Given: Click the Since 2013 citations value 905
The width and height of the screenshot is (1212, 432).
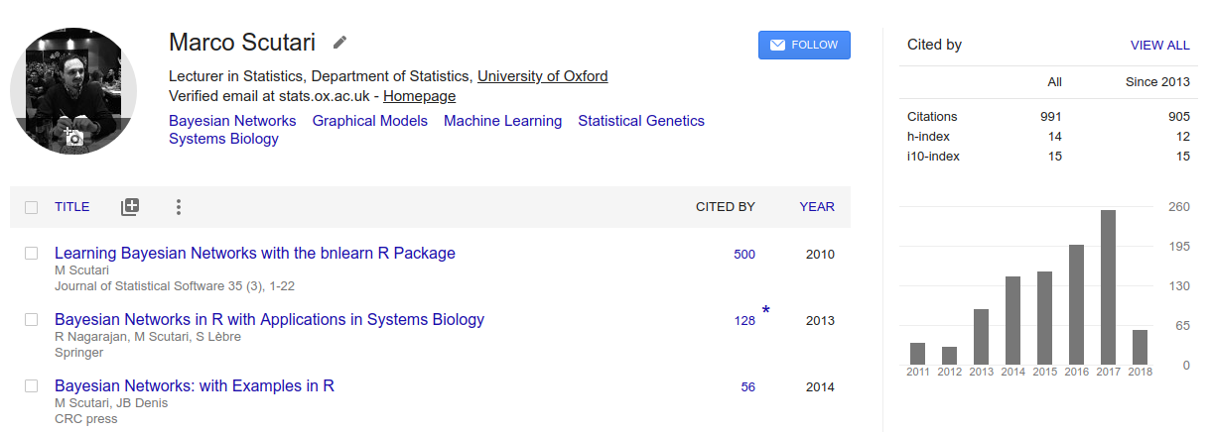Looking at the screenshot, I should tap(1178, 117).
